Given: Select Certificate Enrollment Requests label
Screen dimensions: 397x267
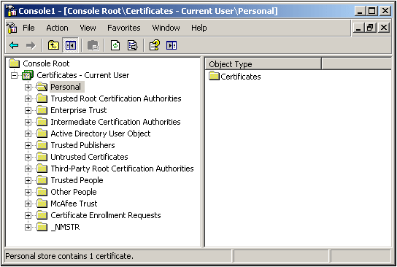Looking at the screenshot, I should 106,215.
